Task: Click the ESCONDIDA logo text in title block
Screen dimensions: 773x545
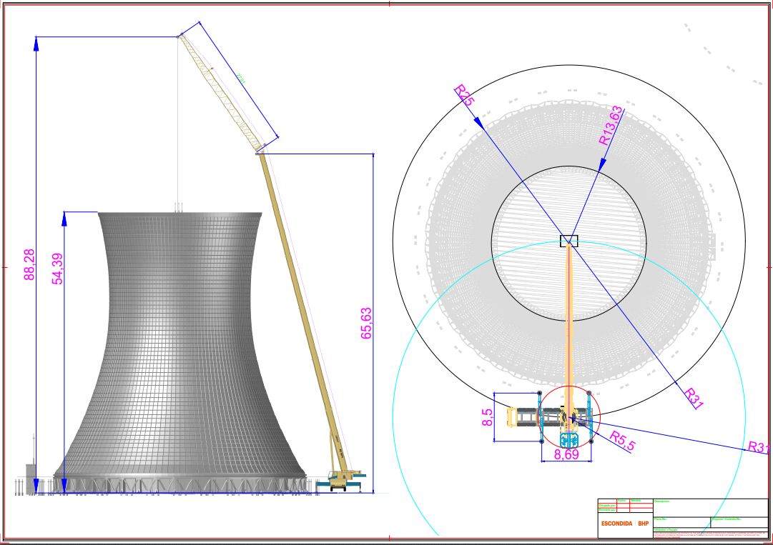Action: point(616,524)
